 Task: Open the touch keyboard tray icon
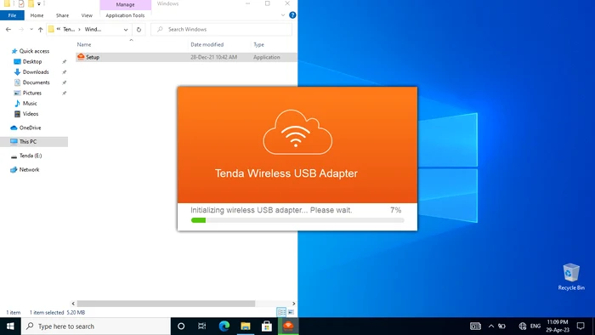[x=475, y=326]
